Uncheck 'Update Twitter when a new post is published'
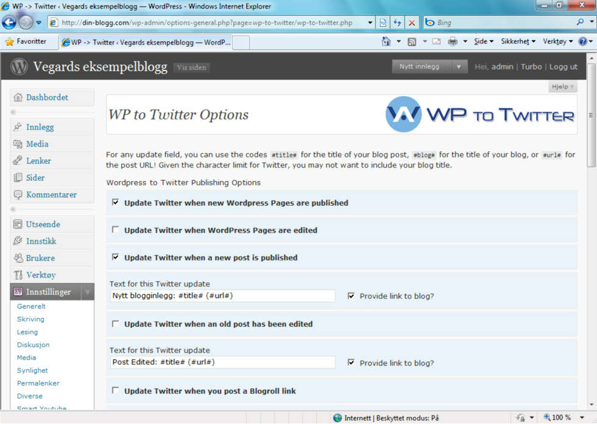This screenshot has height=424, width=597. point(115,257)
